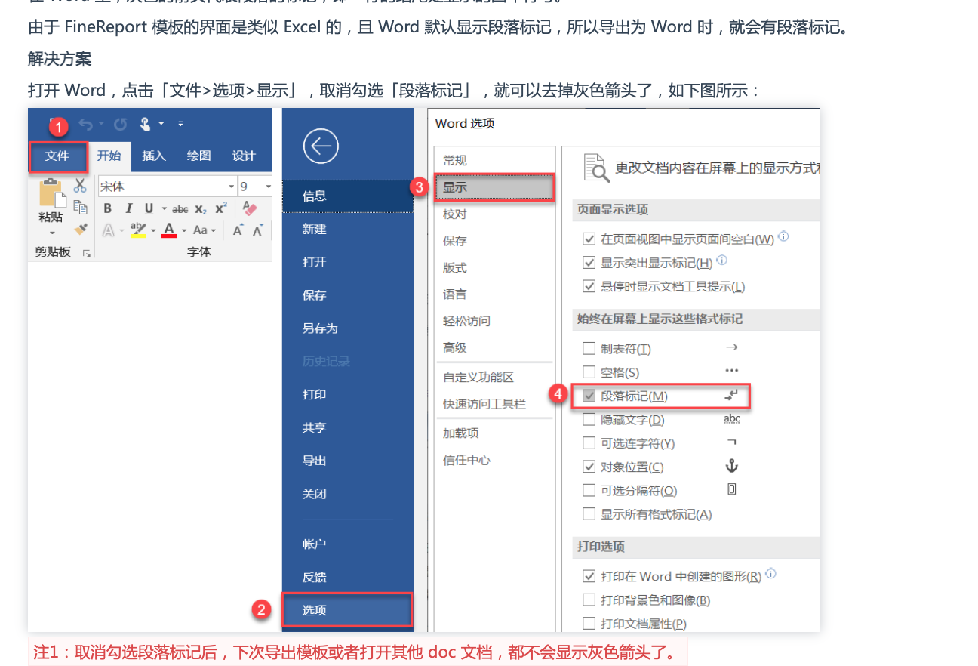Image resolution: width=978 pixels, height=666 pixels.
Task: Uncheck 显示突出显示标记(H) checkbox
Action: [589, 263]
